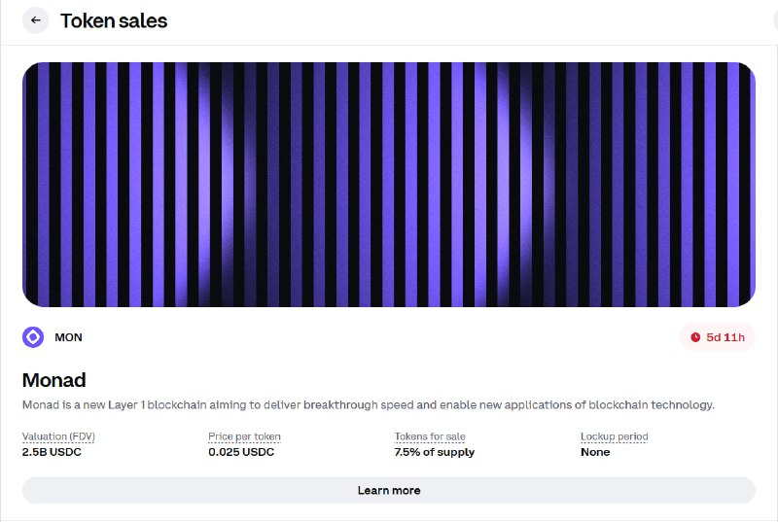Click the MON ticker label

point(68,337)
